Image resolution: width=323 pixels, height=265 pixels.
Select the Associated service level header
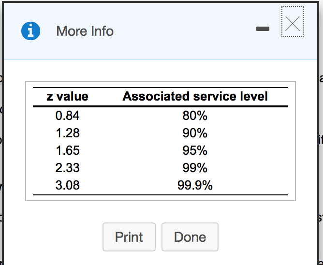point(195,96)
